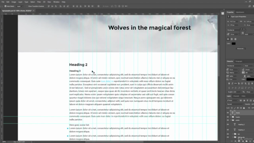Hide the article group layer

228,120
